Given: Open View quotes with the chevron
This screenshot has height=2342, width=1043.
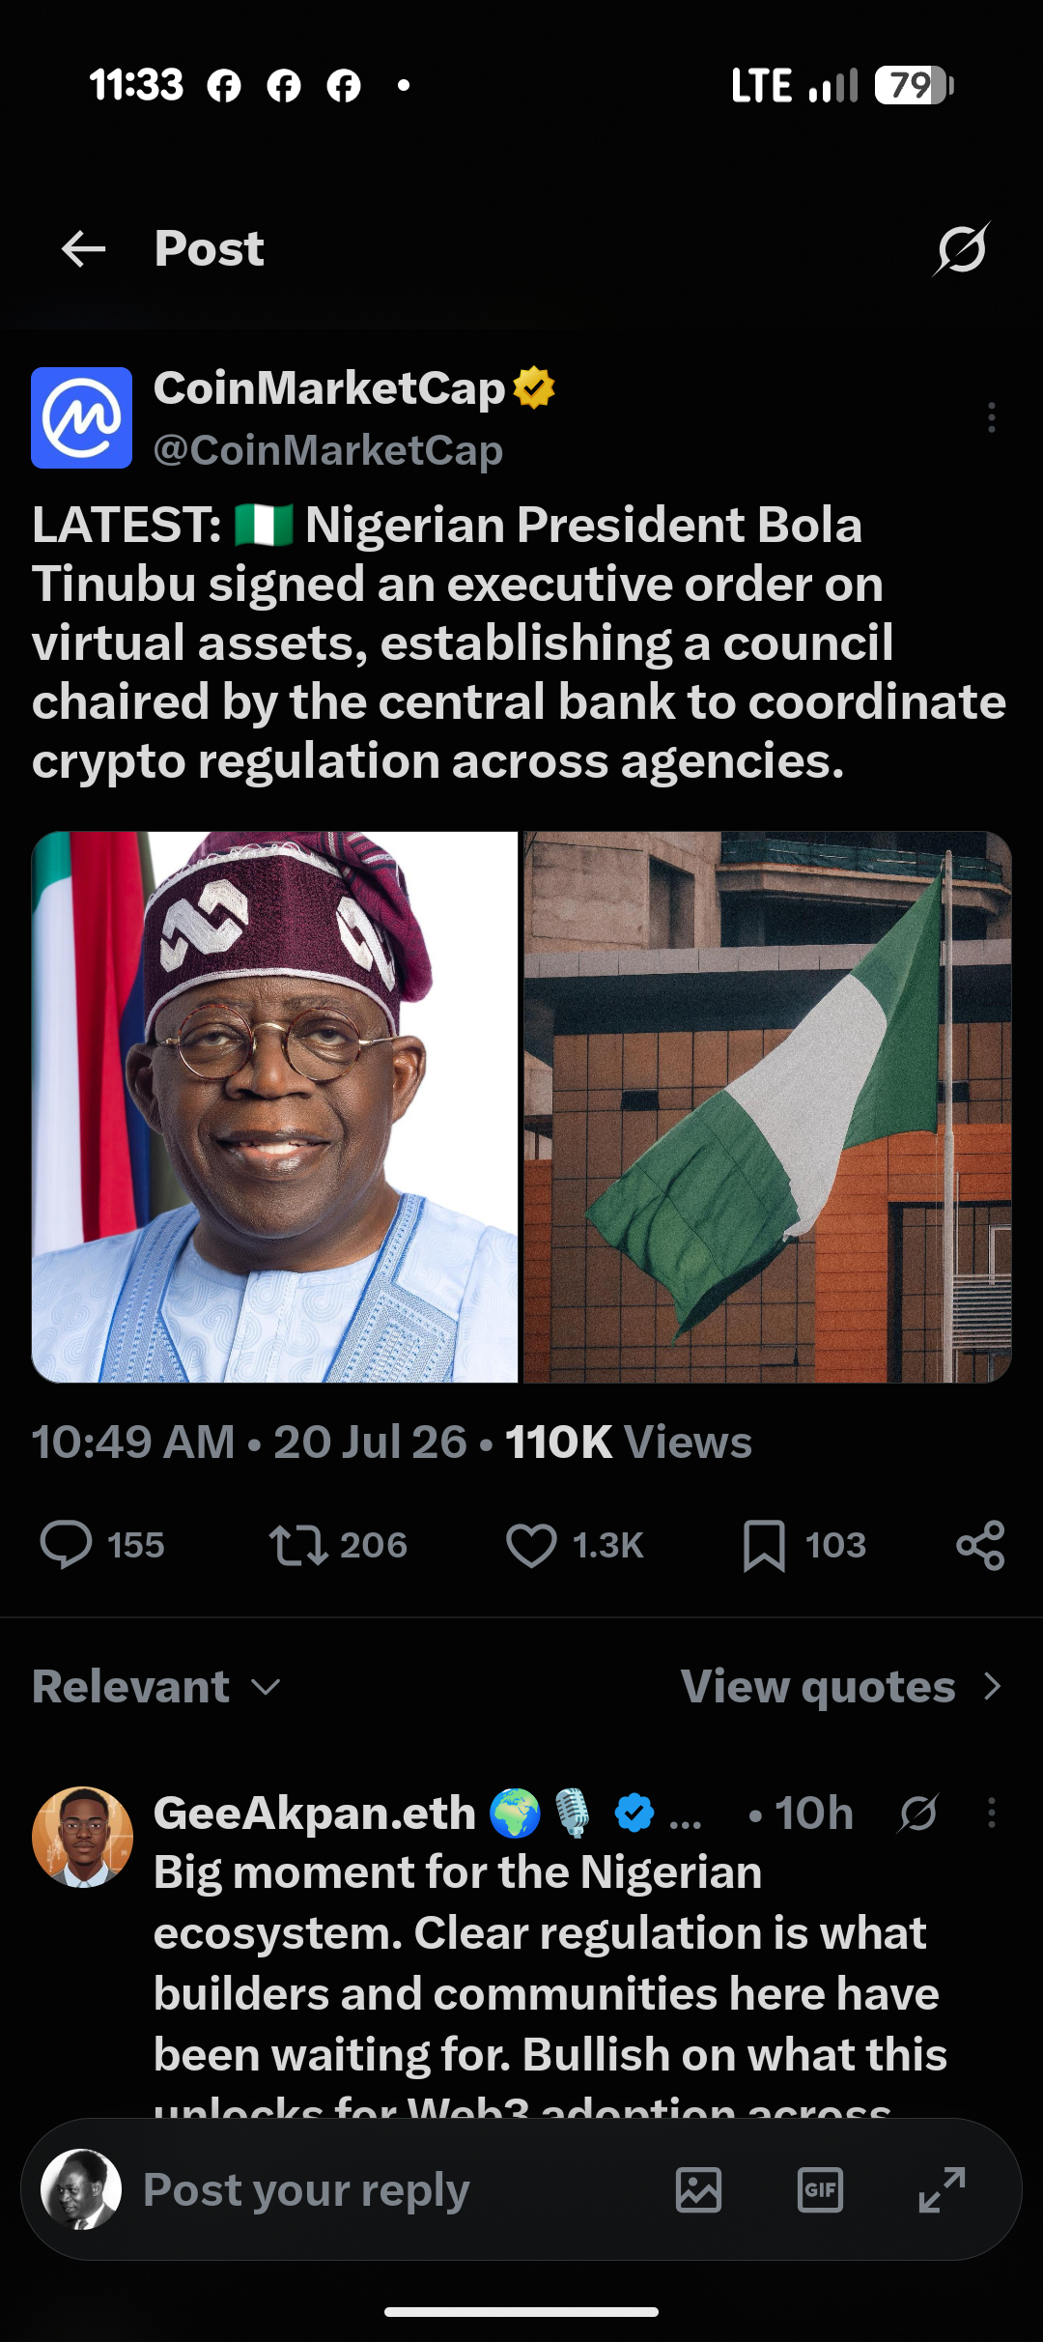Looking at the screenshot, I should pos(842,1687).
